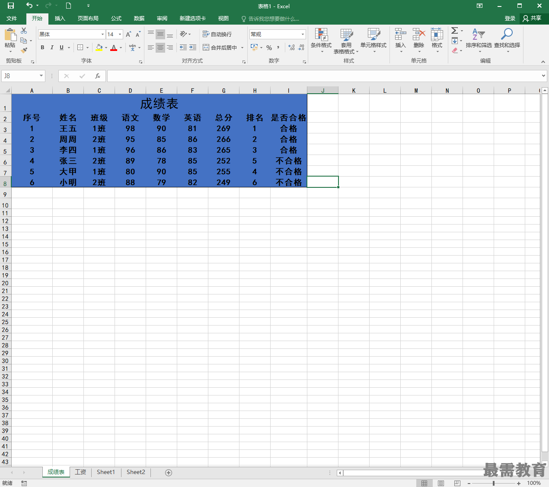Click the Undo arrow icon

[x=29, y=6]
